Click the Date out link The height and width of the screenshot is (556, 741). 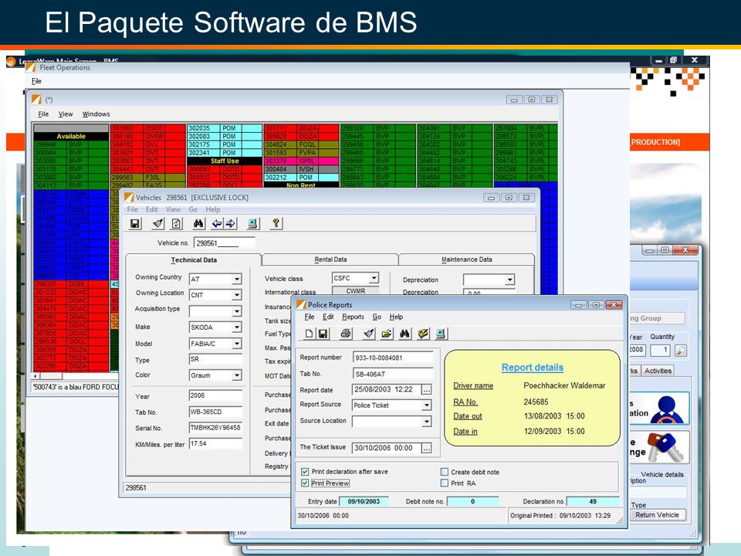tap(468, 416)
